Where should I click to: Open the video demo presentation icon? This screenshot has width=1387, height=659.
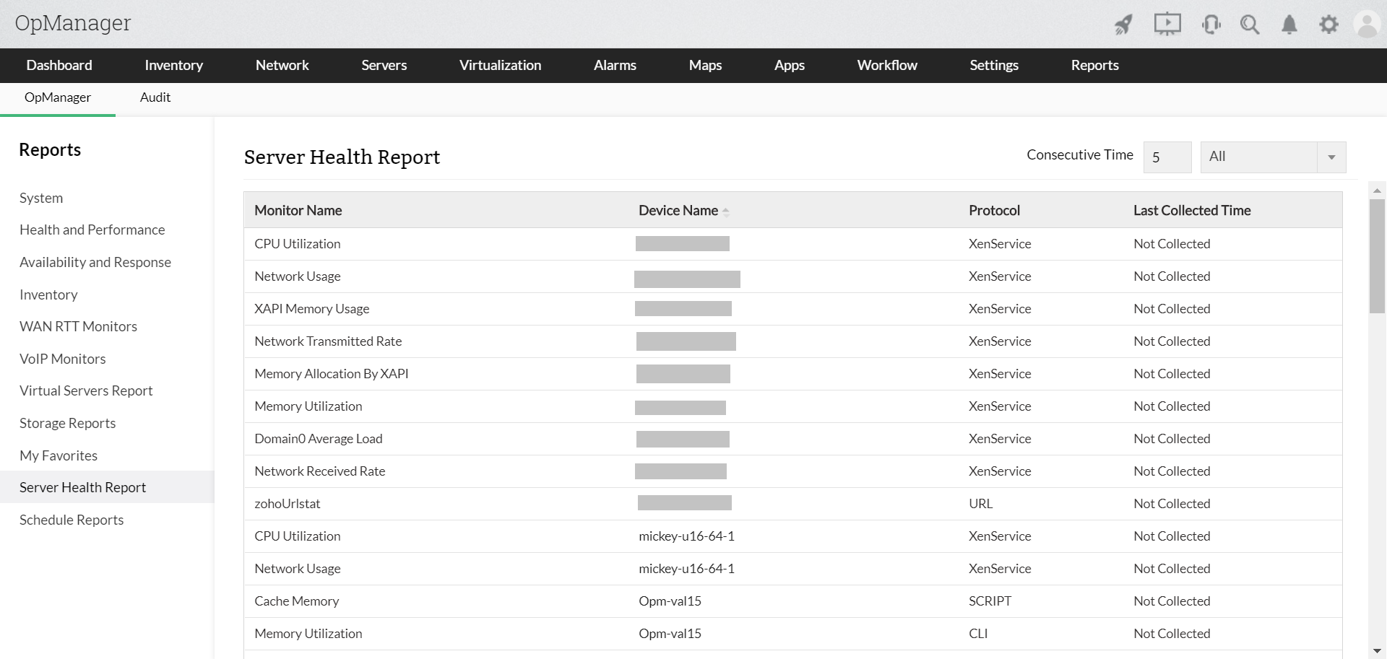pyautogui.click(x=1167, y=24)
